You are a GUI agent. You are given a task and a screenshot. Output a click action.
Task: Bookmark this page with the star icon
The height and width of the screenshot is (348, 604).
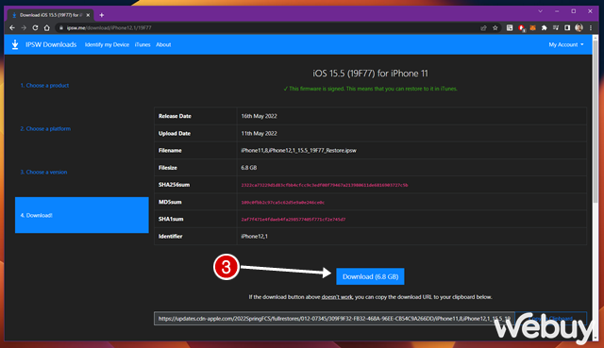pos(495,27)
